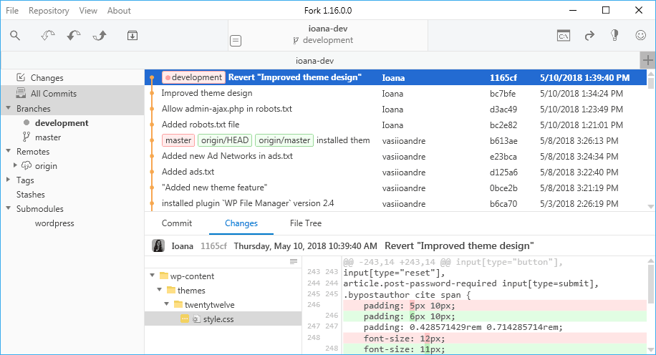Click the current branch name in toolbar
The height and width of the screenshot is (355, 656).
328,40
